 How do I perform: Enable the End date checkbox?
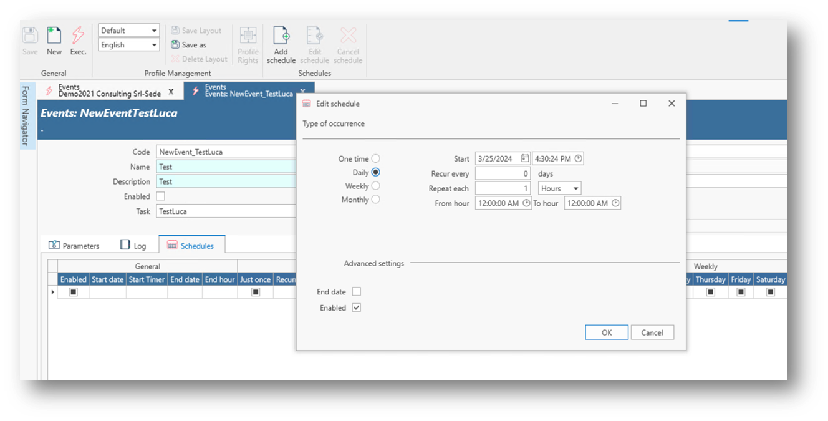click(x=357, y=292)
